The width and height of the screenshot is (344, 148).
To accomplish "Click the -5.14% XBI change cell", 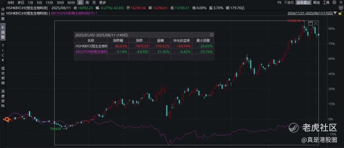I will tap(121, 51).
